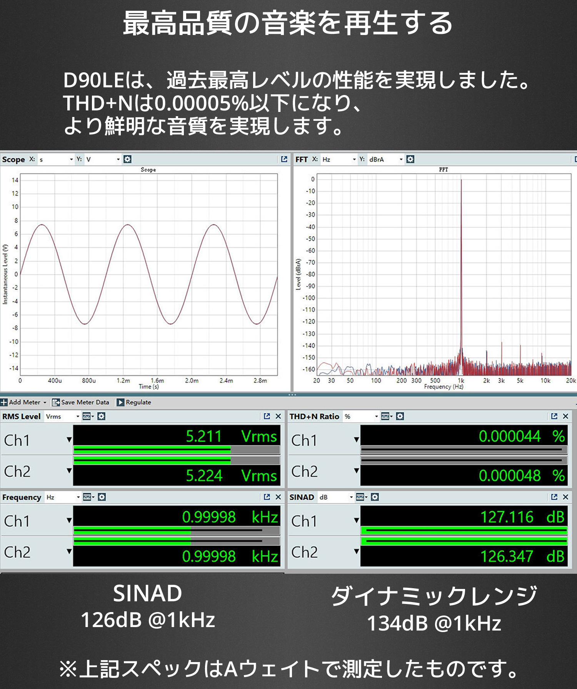Expand Frequency Ch1 channel arrow
577x689 pixels.
coord(69,521)
